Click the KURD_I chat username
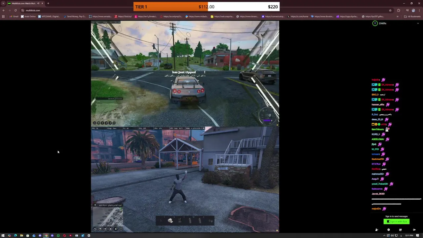Image resolution: width=423 pixels, height=238 pixels. click(x=376, y=134)
